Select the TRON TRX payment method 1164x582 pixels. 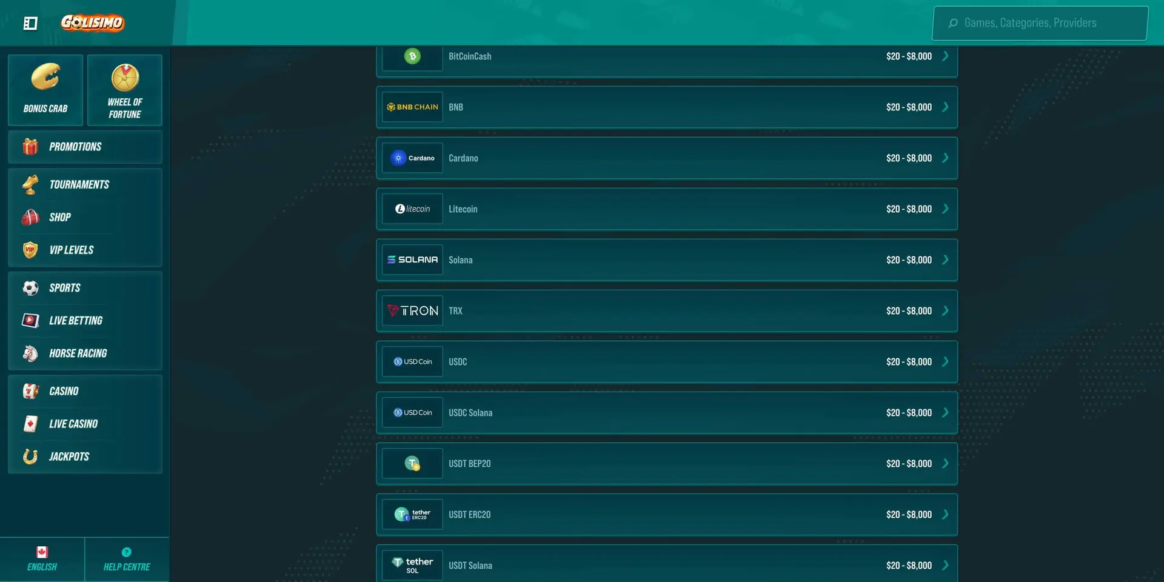[666, 310]
